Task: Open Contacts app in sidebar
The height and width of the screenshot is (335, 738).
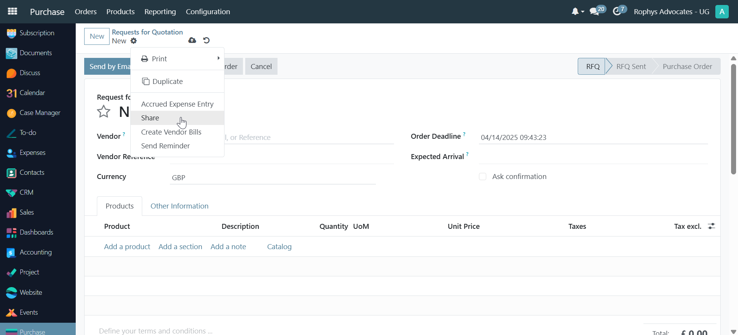Action: [38, 172]
